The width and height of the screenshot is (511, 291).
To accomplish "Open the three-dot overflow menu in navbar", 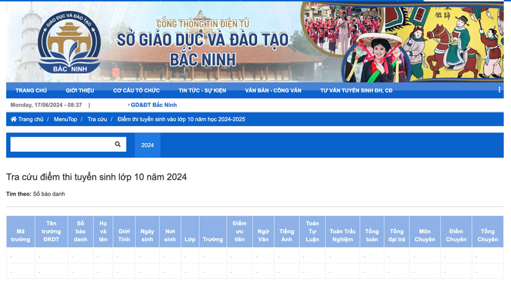I will (x=499, y=90).
